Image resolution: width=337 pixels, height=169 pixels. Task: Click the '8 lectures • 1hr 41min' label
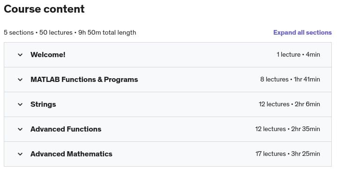(290, 80)
